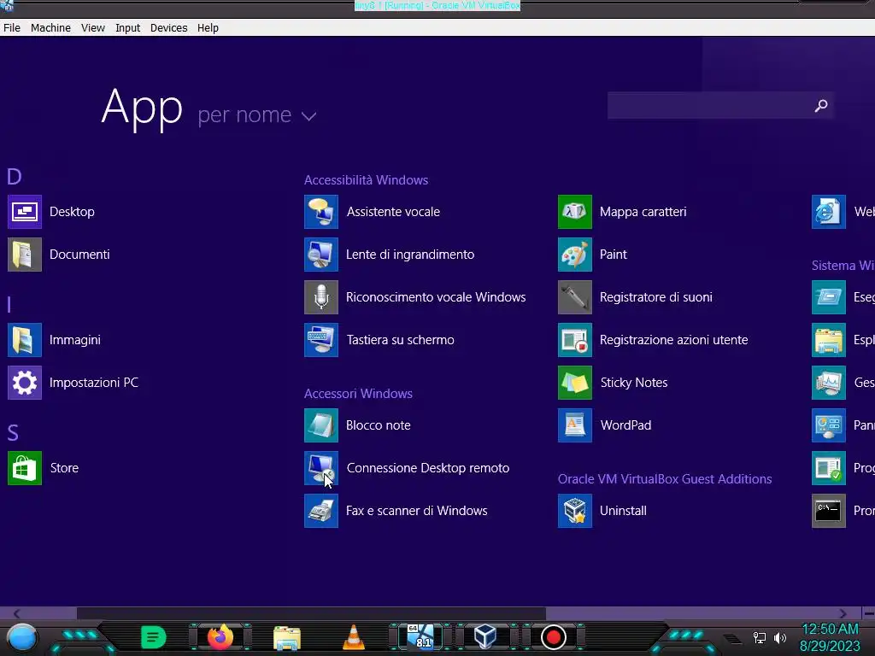Viewport: 875px width, 656px height.
Task: Click the 'Sticky Notes' label text
Action: 634,383
